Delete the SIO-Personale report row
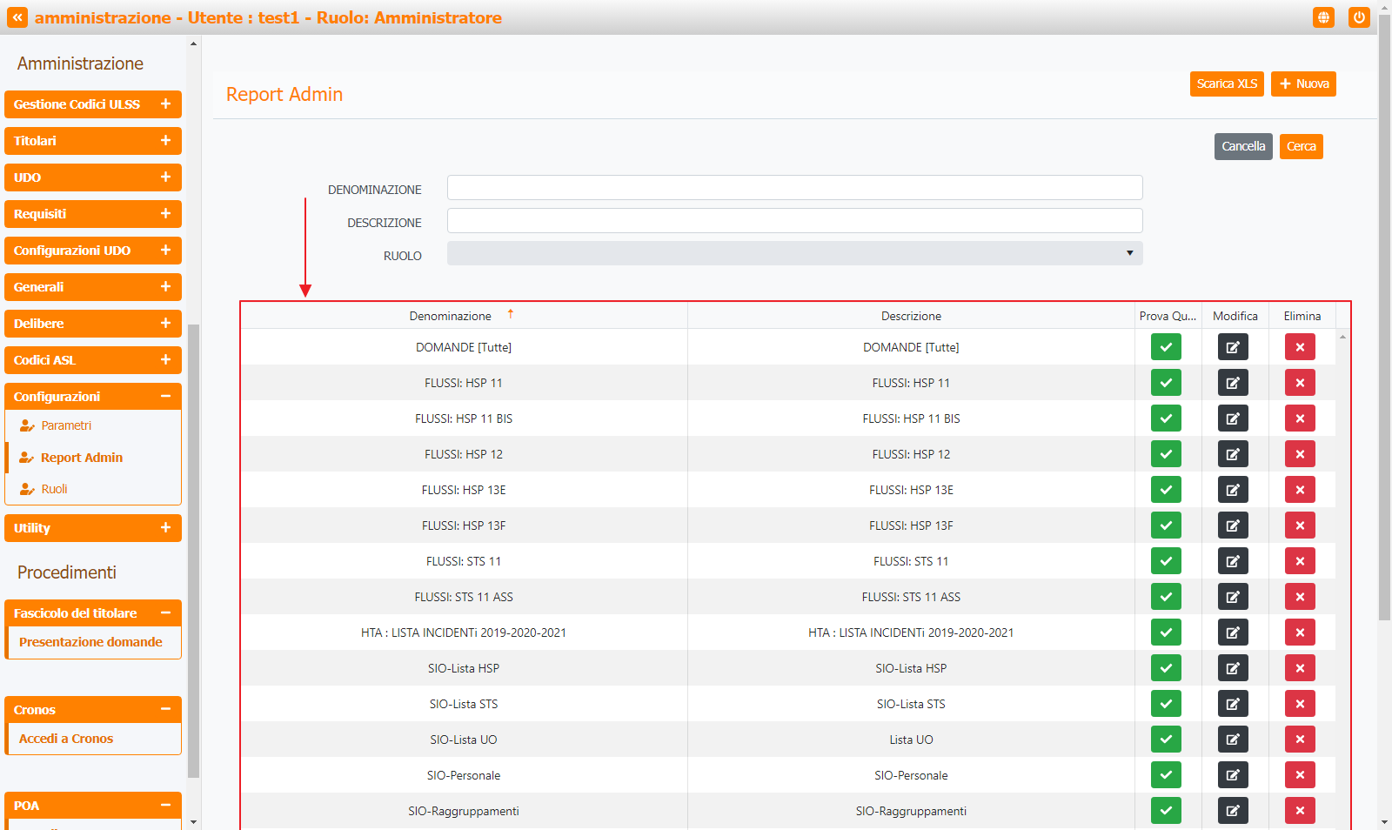This screenshot has height=830, width=1392. click(x=1300, y=775)
